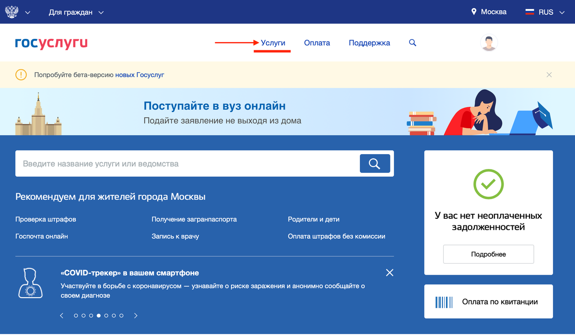Open search with the magnifier icon in header
The image size is (575, 335).
[412, 43]
